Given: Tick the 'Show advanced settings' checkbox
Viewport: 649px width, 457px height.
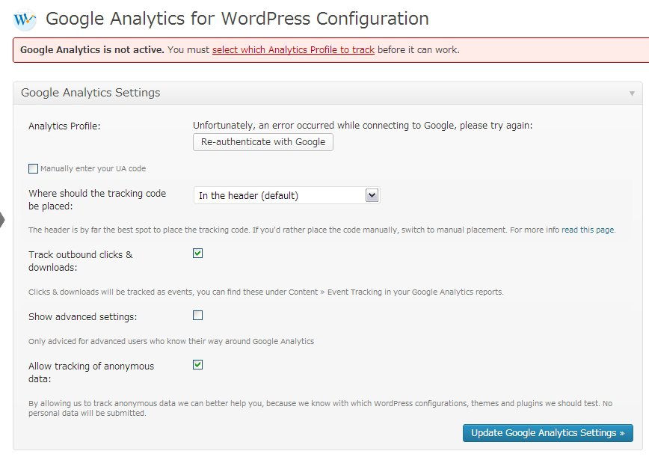Looking at the screenshot, I should click(x=198, y=316).
